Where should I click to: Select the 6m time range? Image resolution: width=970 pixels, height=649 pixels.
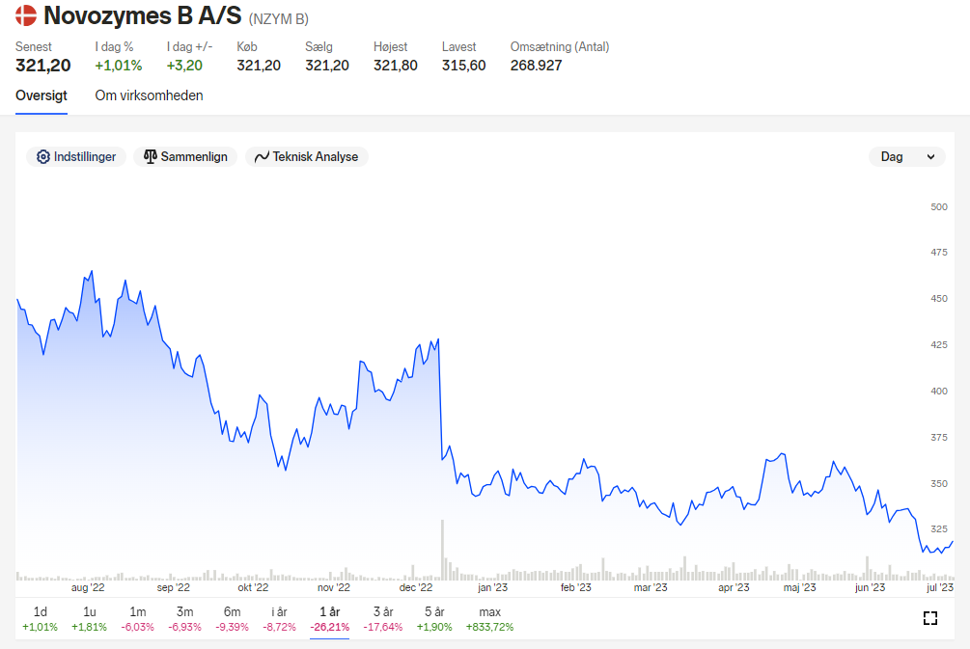232,619
